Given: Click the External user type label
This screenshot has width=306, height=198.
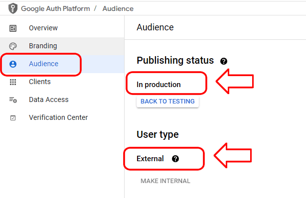Looking at the screenshot, I should tap(150, 159).
